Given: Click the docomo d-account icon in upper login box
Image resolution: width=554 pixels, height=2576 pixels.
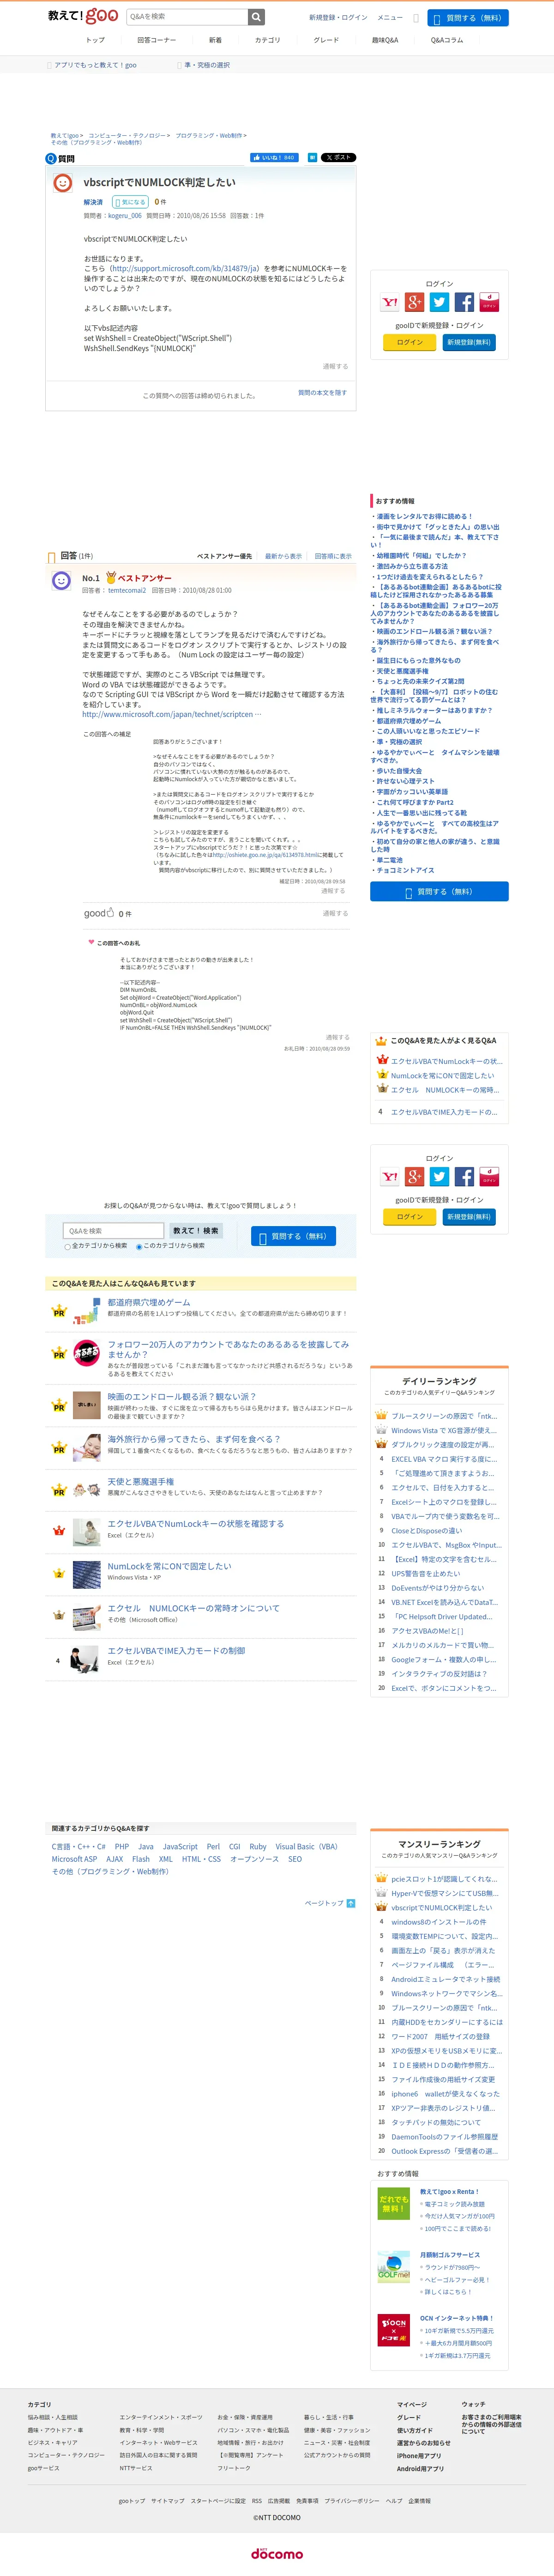Looking at the screenshot, I should pos(489,302).
